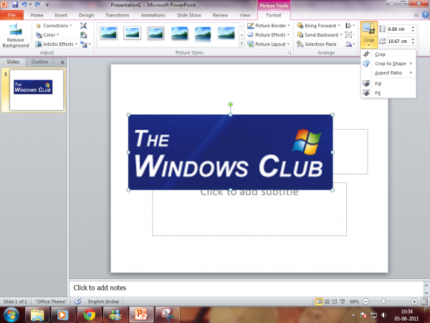Open the Selection Pane
The image size is (430, 323).
coord(317,45)
